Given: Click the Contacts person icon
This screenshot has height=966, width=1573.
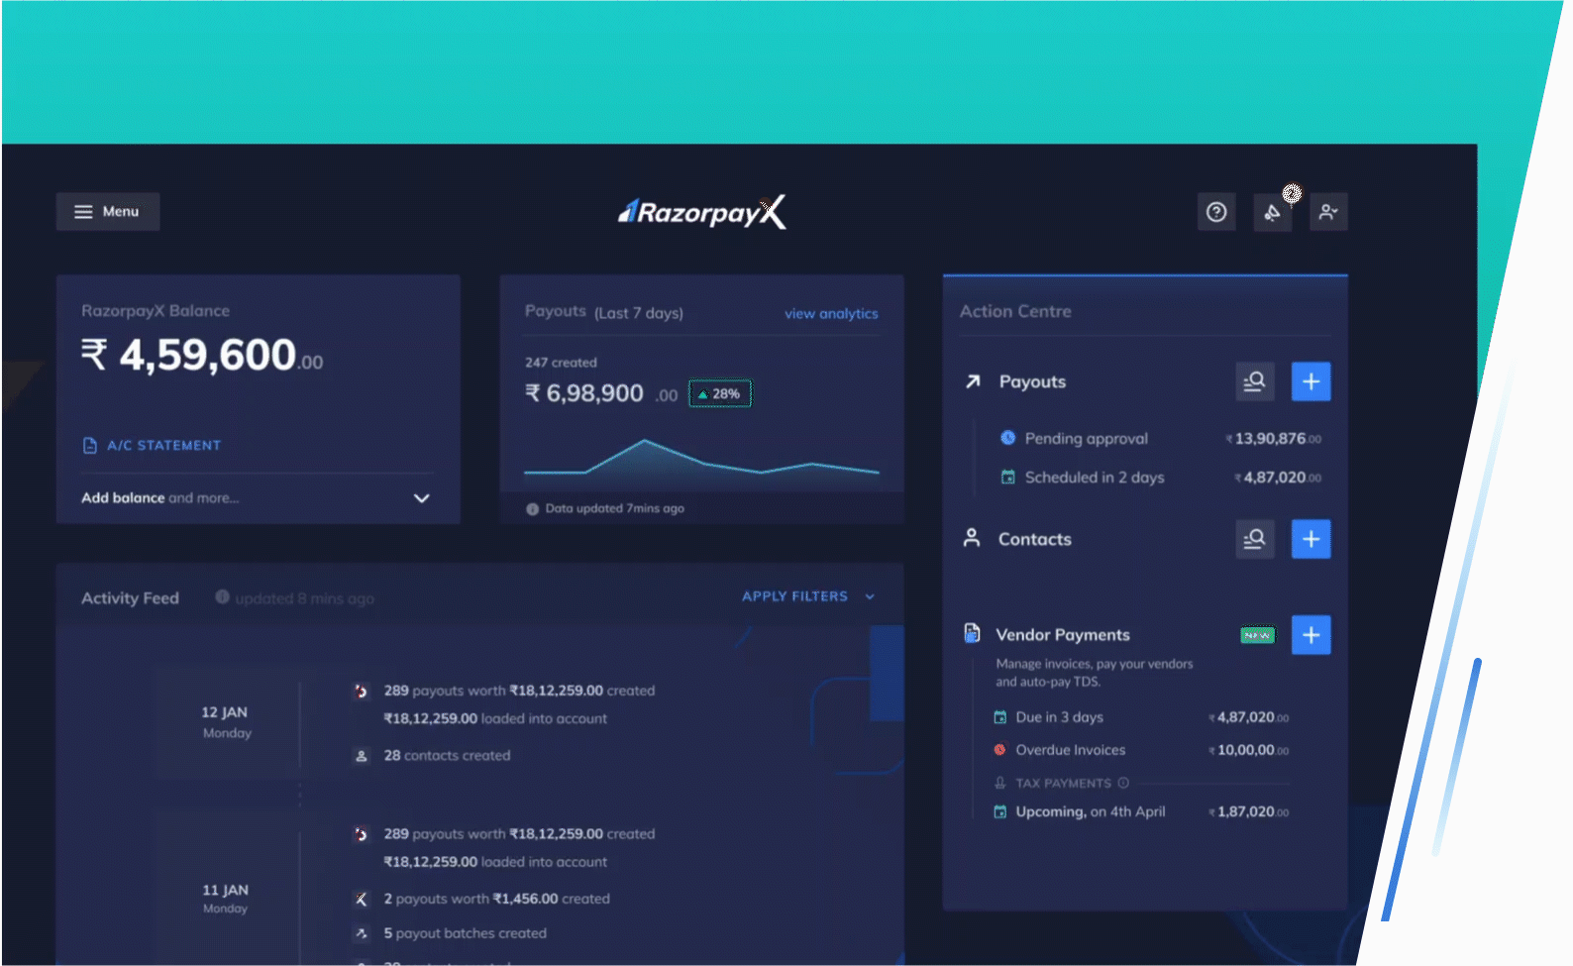Looking at the screenshot, I should coord(972,538).
